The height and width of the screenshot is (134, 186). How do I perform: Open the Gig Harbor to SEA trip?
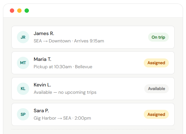click(x=62, y=118)
